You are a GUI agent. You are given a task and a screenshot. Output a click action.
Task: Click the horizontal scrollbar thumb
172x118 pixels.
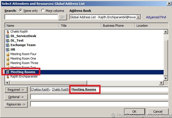(48, 83)
